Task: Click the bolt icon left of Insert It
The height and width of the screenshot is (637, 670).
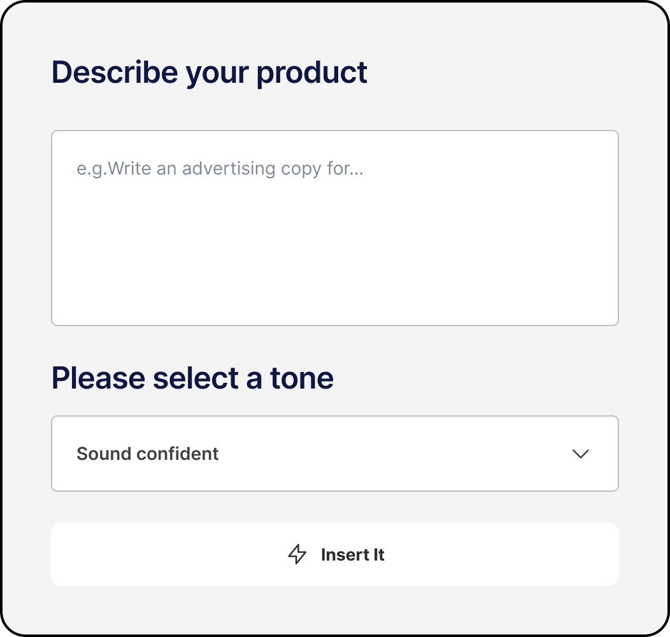Action: coord(297,554)
